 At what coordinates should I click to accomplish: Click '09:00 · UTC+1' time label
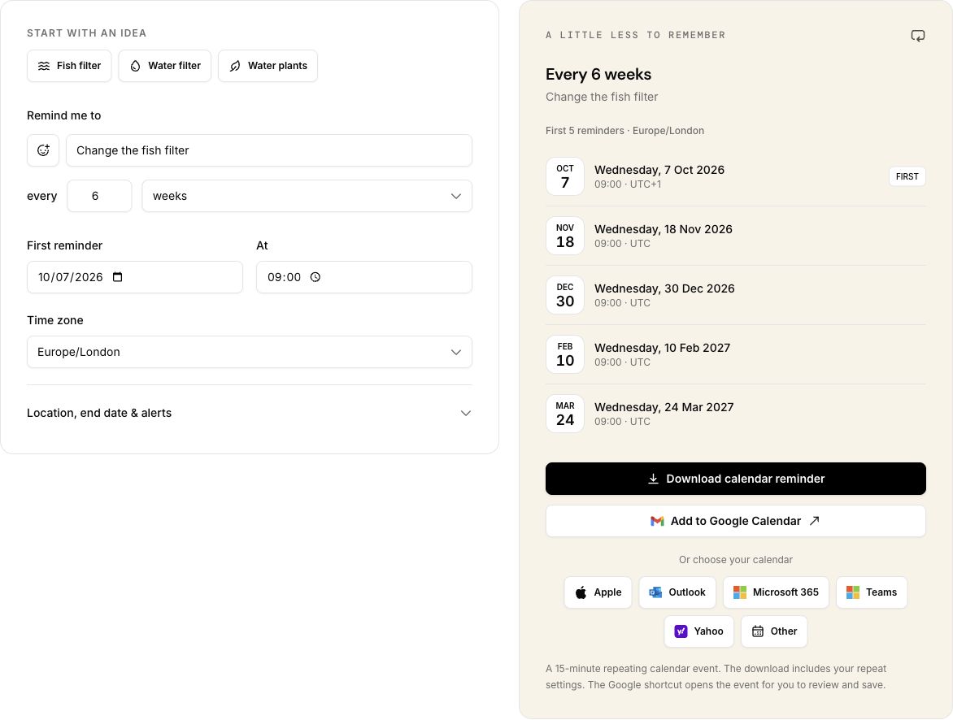coord(628,184)
